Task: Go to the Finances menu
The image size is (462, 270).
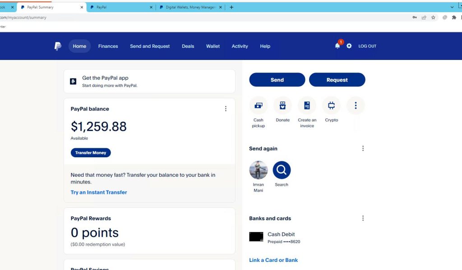Action: click(108, 46)
